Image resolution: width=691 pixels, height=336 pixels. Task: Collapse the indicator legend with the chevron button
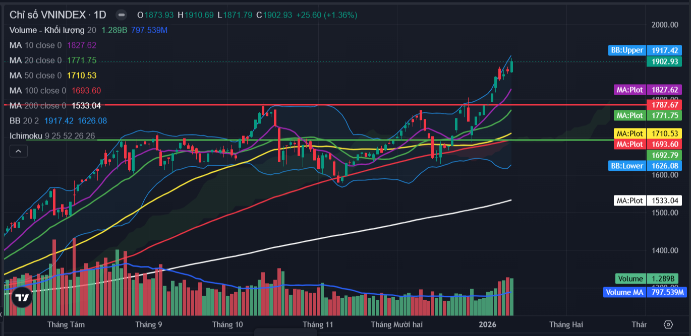click(x=19, y=151)
